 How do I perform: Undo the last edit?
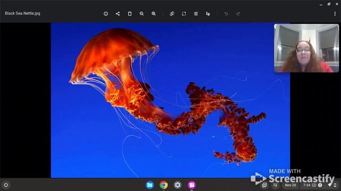(x=226, y=14)
